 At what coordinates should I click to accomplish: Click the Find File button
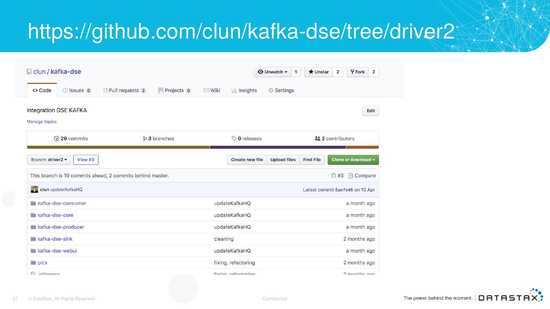point(312,160)
